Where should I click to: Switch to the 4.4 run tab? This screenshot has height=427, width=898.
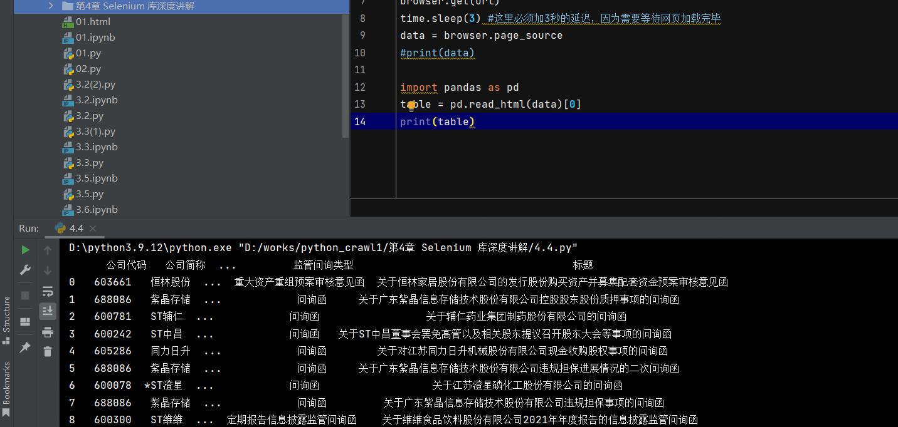[75, 229]
